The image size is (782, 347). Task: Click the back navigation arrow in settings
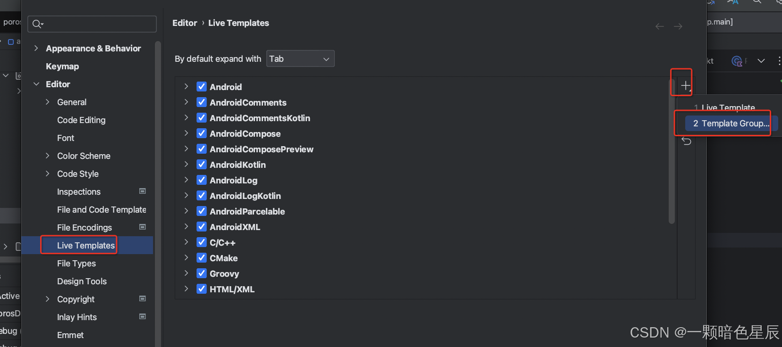pos(660,26)
